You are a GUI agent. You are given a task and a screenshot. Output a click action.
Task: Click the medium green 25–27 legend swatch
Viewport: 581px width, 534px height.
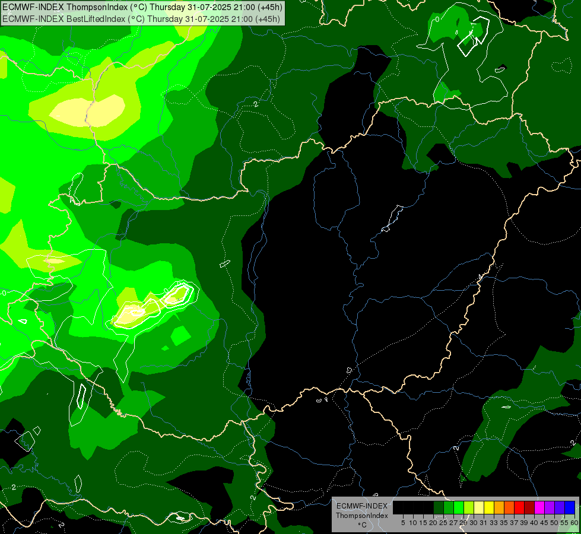pos(448,507)
